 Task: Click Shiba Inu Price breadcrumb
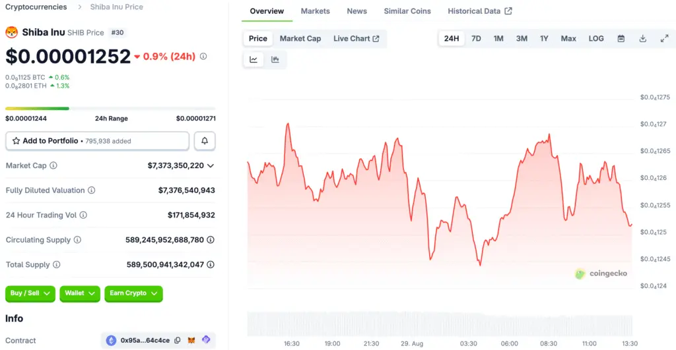click(x=116, y=7)
